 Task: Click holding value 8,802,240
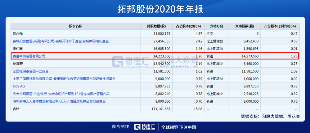click(x=163, y=94)
